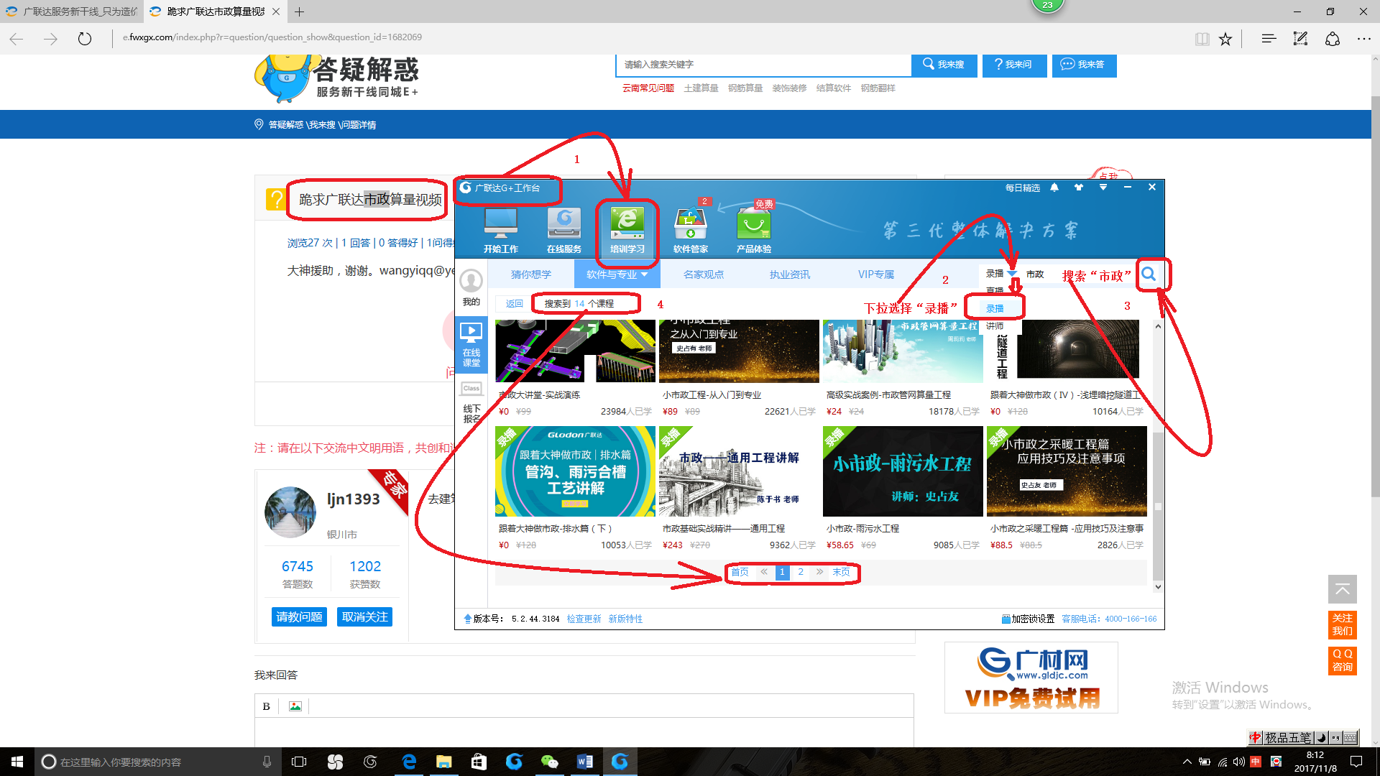Open 小市政-雨污水工程 course thumbnail
Viewport: 1380px width, 776px height.
[x=903, y=471]
